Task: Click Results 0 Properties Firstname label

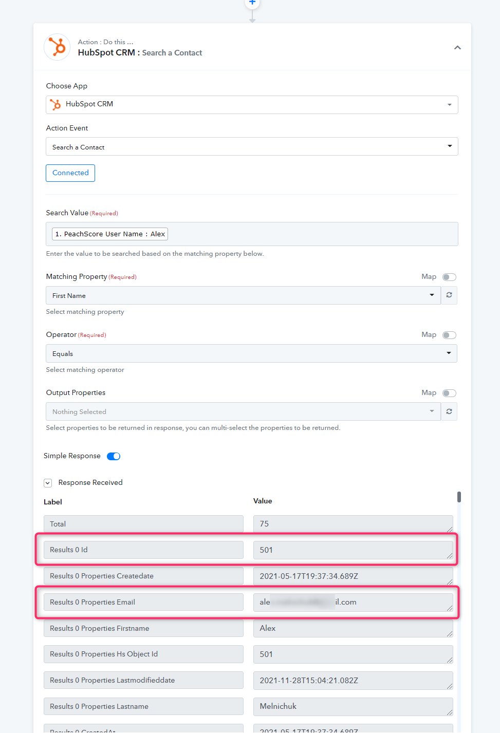Action: (143, 628)
